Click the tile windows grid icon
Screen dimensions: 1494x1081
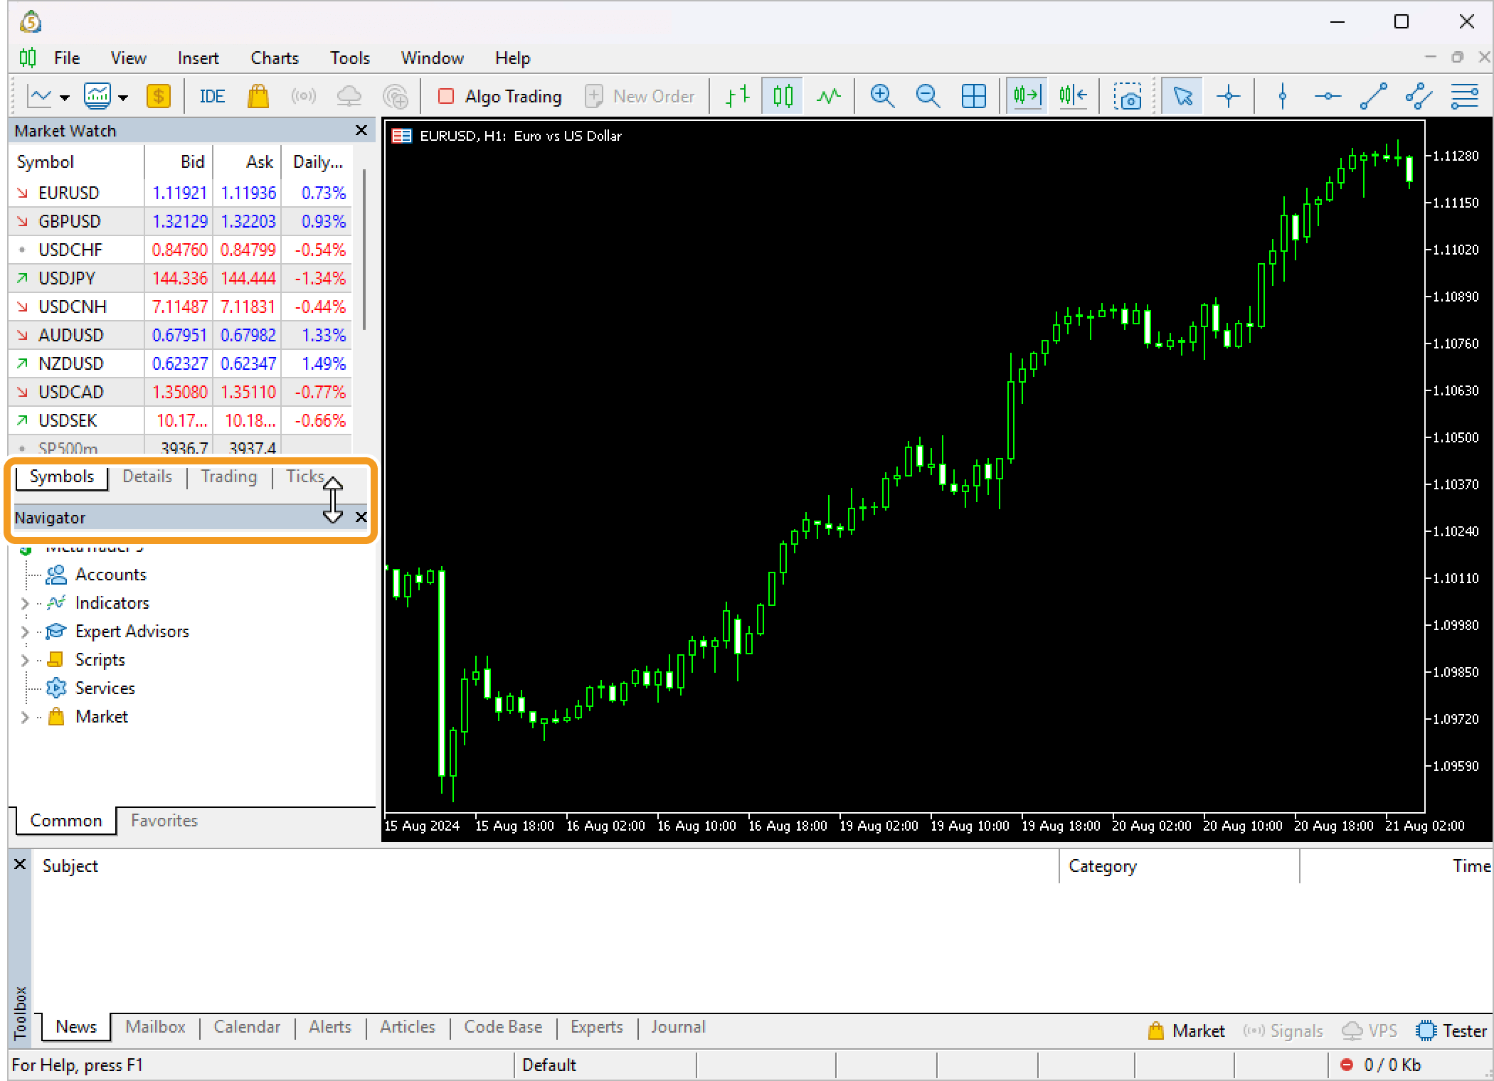pos(973,96)
